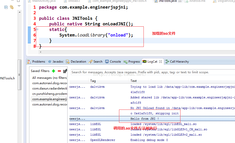235x143 pixels.
Task: Toggle Link with Editor icon
Action: tap(12, 7)
